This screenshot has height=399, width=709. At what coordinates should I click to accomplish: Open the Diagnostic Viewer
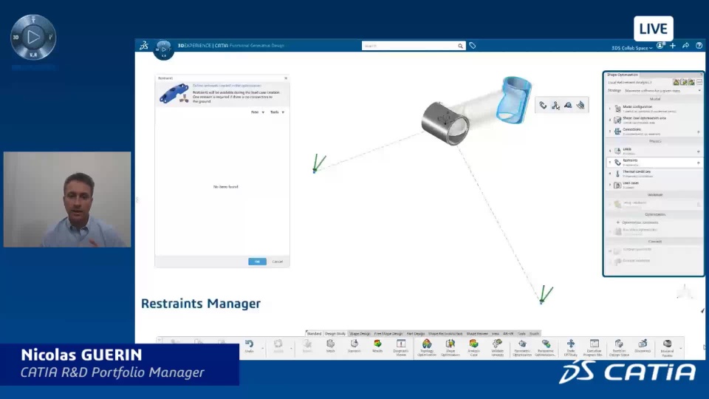pos(400,348)
